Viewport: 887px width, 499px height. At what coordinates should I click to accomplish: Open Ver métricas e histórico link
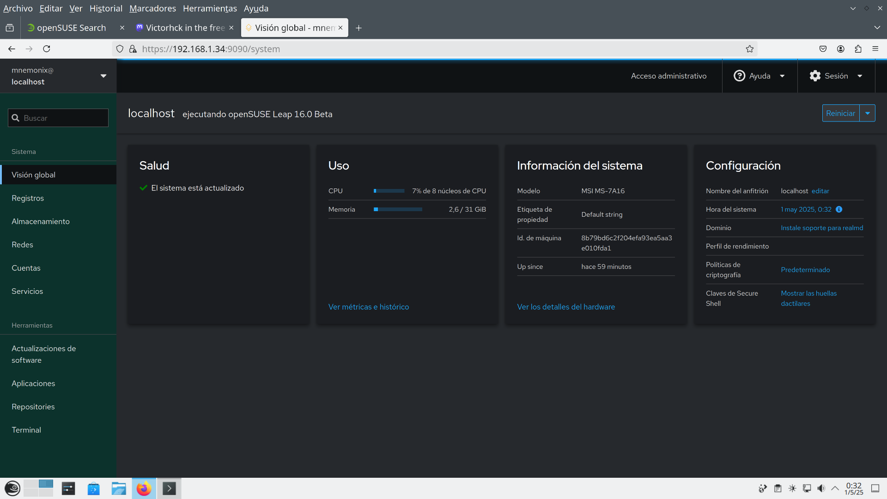[368, 307]
